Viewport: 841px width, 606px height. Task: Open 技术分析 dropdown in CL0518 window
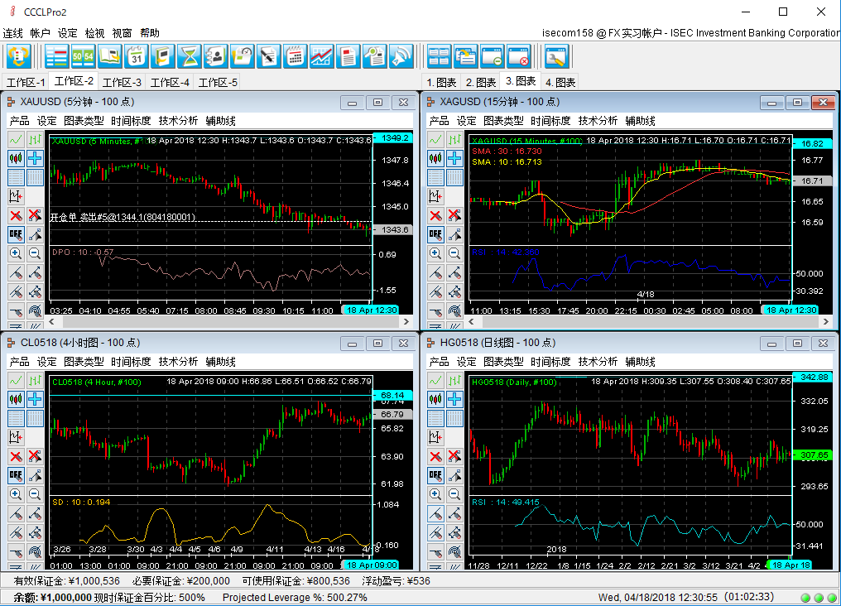[178, 362]
